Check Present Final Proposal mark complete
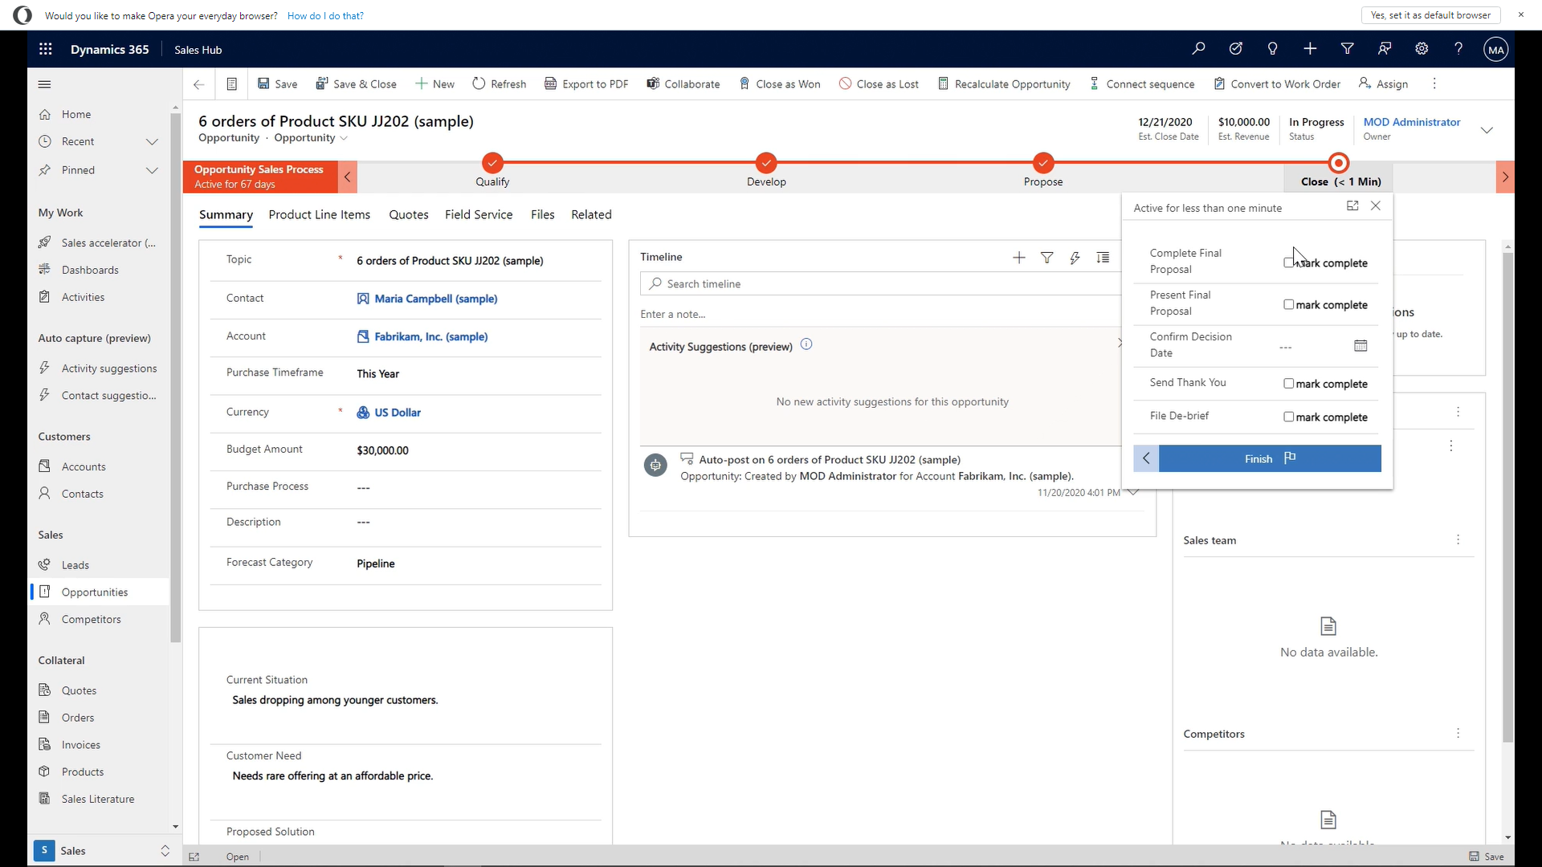 click(x=1288, y=304)
